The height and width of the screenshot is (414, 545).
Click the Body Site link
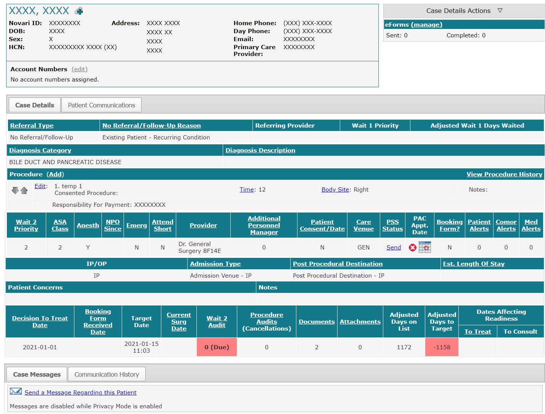coord(334,189)
